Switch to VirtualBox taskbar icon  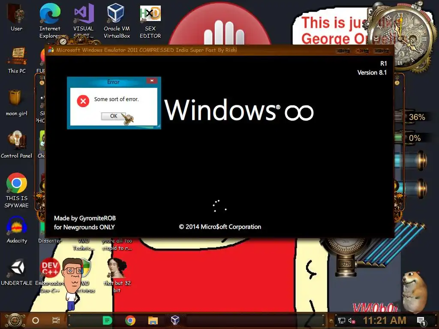click(175, 320)
